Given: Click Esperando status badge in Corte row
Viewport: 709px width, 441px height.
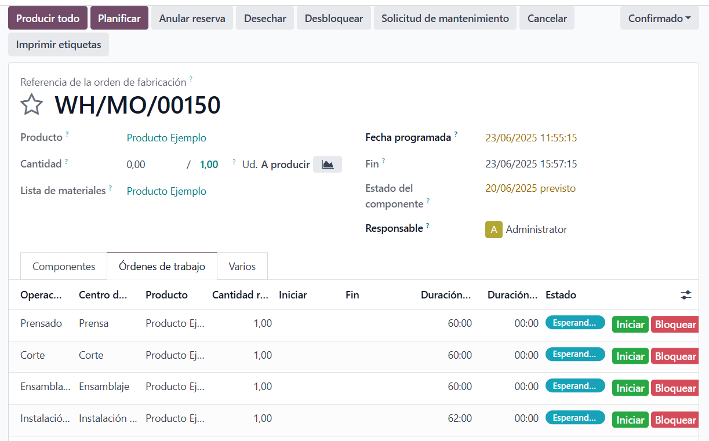Looking at the screenshot, I should pos(575,354).
